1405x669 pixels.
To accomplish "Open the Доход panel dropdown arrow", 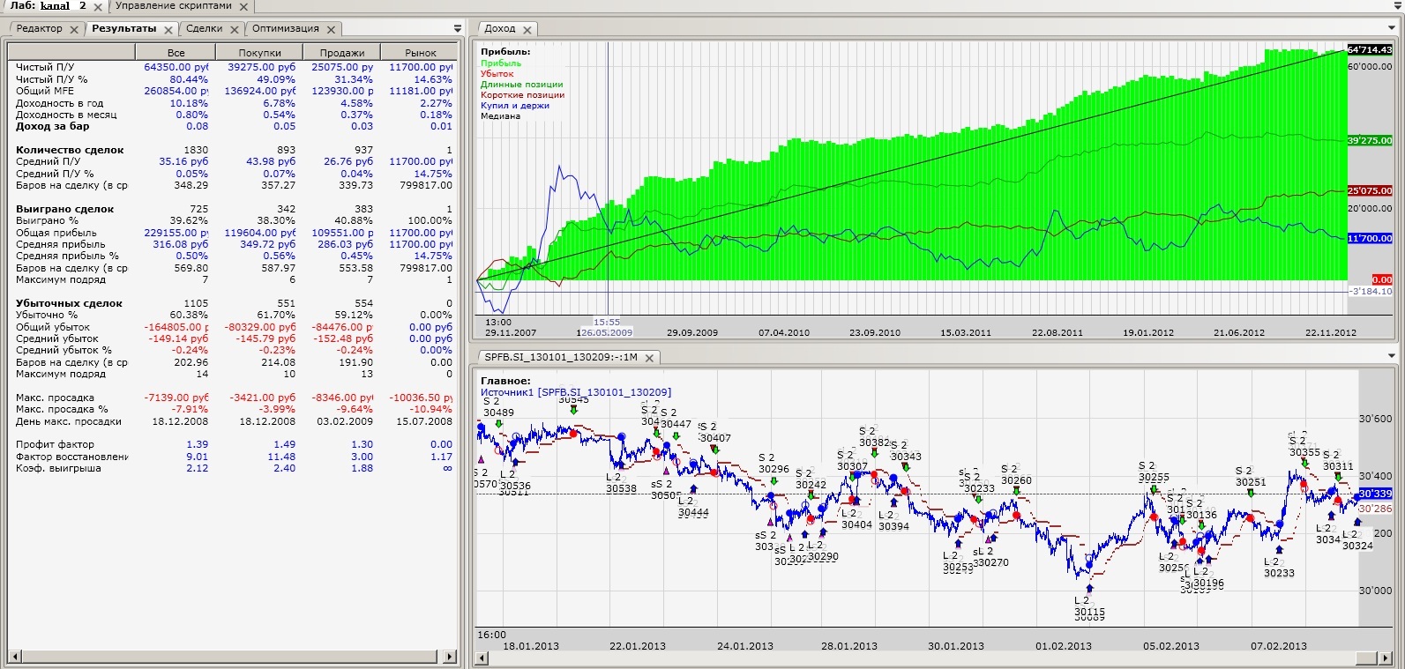I will [x=1393, y=28].
